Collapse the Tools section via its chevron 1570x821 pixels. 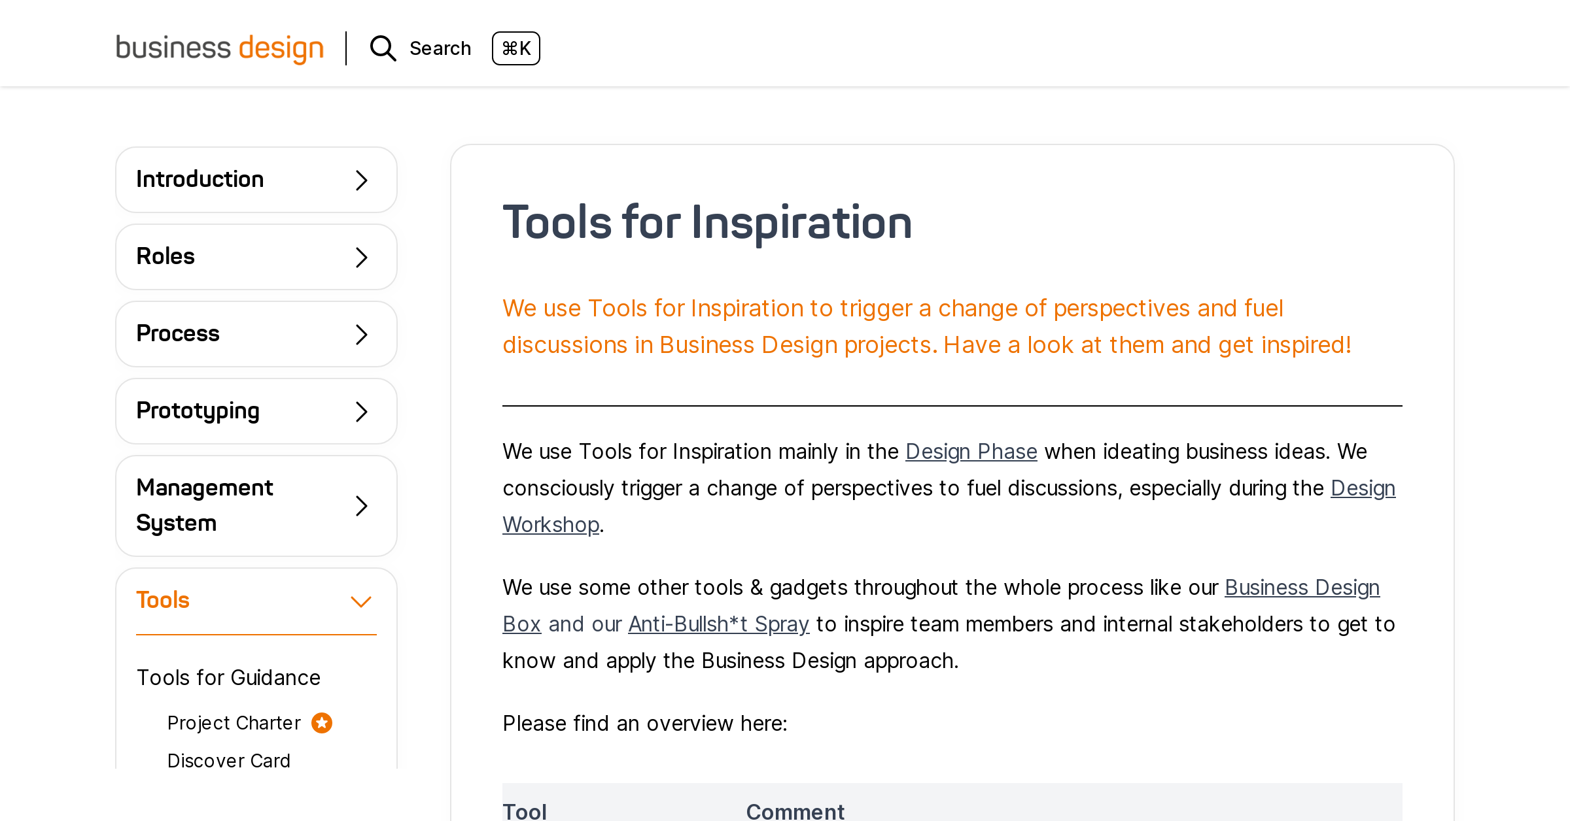click(x=360, y=600)
